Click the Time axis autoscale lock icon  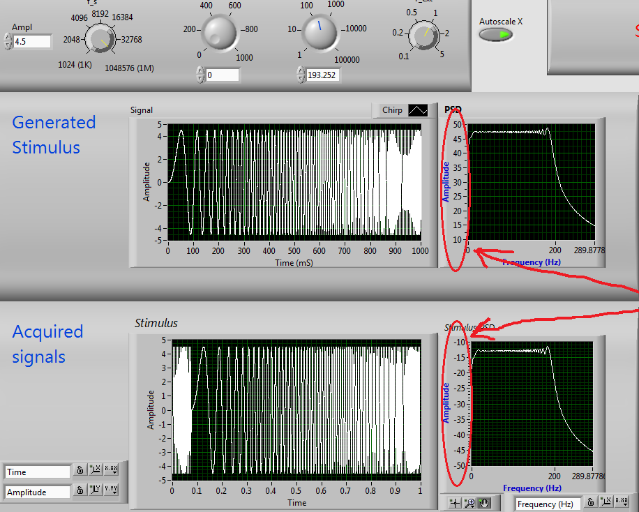point(80,470)
